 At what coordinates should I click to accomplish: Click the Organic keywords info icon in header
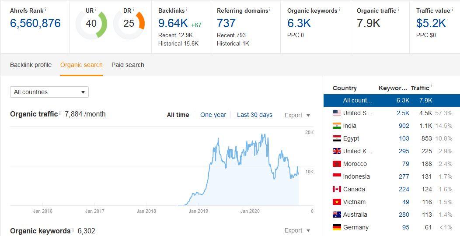(339, 9)
